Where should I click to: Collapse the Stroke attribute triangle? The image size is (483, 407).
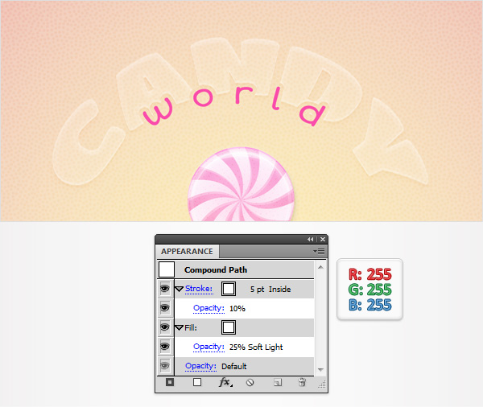tap(179, 289)
